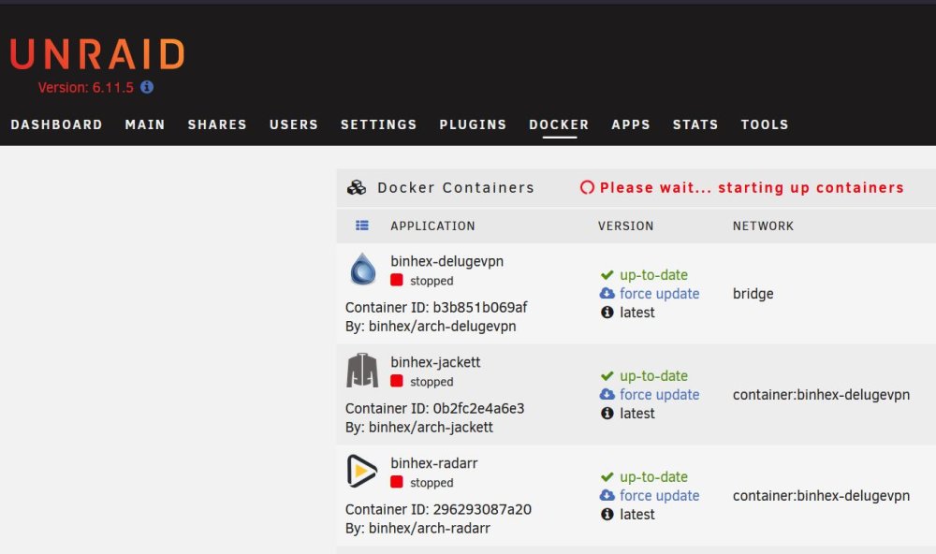The height and width of the screenshot is (554, 936).
Task: Open the Tools tab
Action: (765, 124)
